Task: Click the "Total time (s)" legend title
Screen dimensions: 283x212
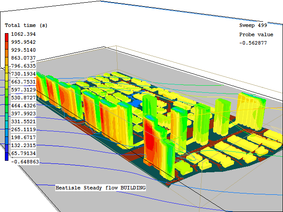Action: tap(26, 26)
